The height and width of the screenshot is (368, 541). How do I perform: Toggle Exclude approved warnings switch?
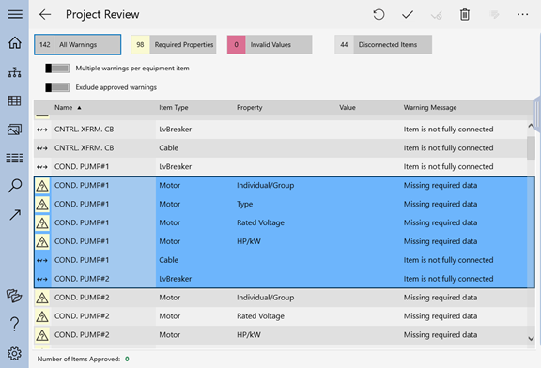tap(57, 87)
